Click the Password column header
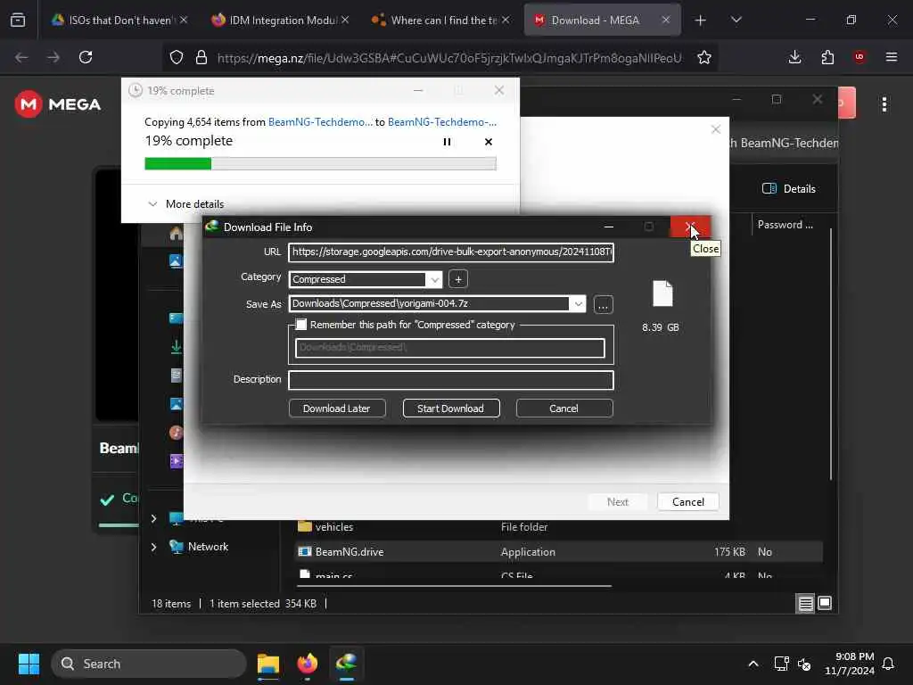913x685 pixels. pos(785,225)
